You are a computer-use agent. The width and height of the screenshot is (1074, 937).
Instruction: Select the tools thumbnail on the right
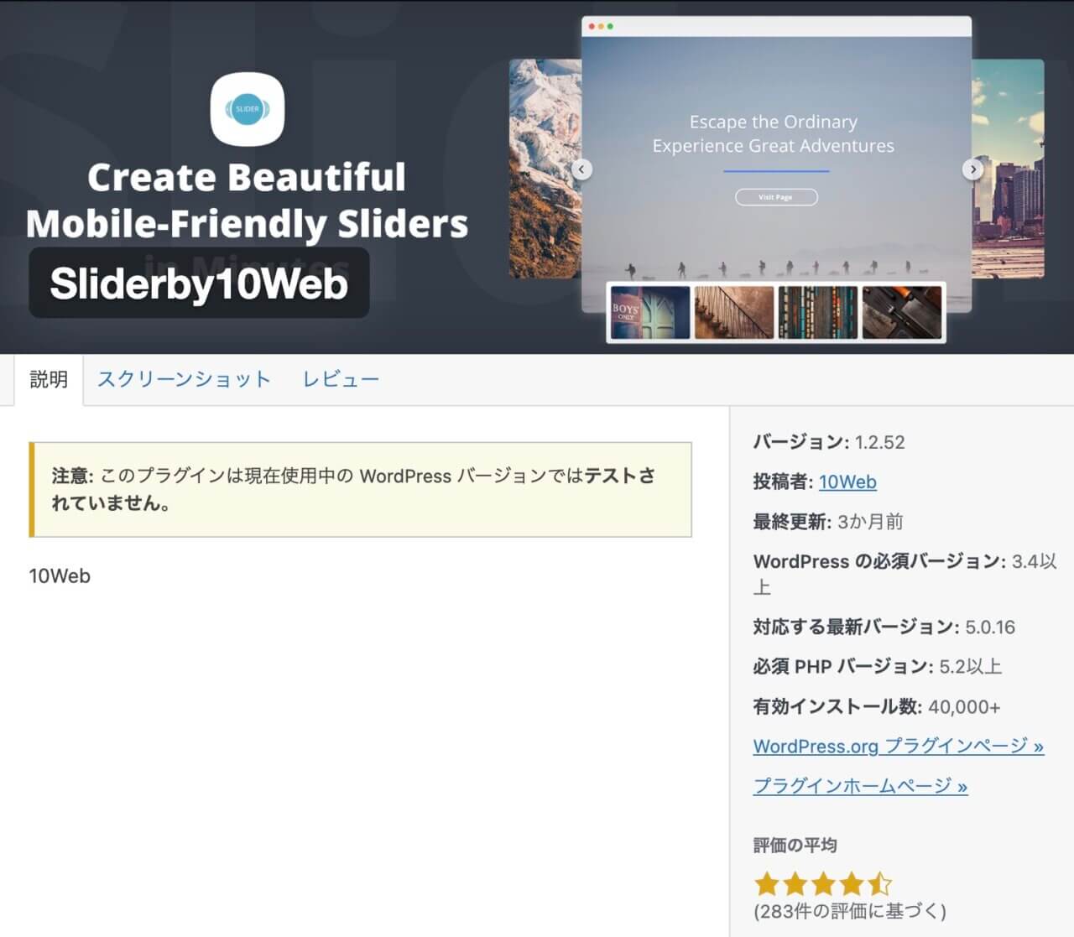tap(902, 313)
